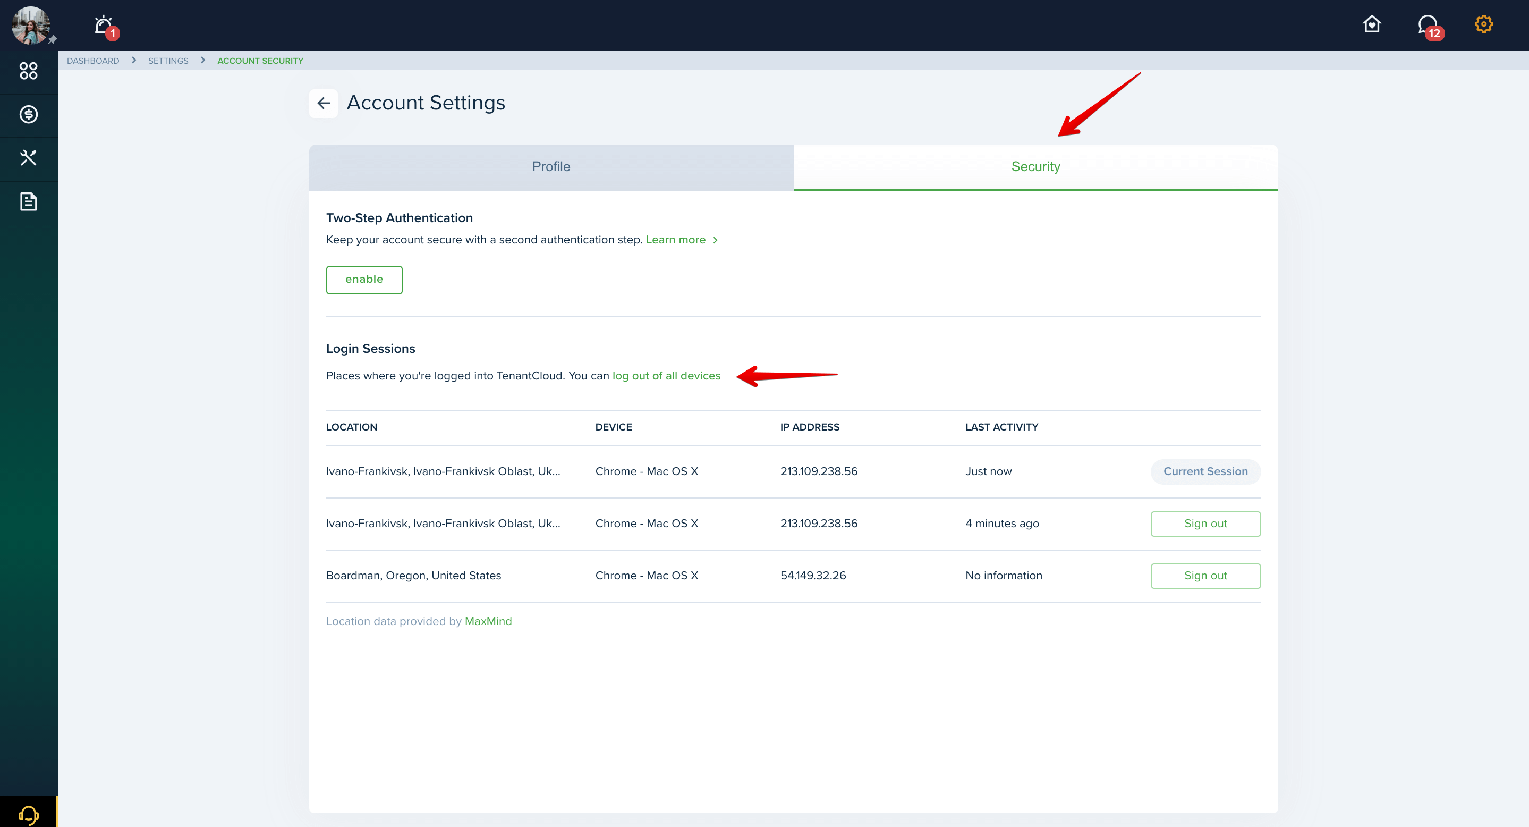1529x827 pixels.
Task: Open the settings gear icon
Action: 1483,24
